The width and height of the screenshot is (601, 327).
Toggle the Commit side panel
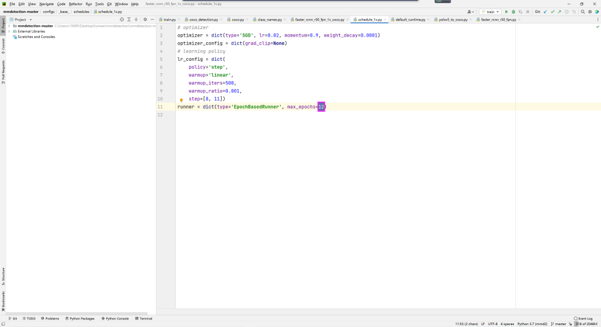pos(3,45)
